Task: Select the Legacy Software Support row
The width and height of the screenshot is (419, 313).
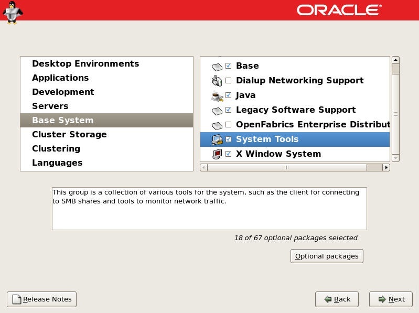Action: click(x=295, y=110)
